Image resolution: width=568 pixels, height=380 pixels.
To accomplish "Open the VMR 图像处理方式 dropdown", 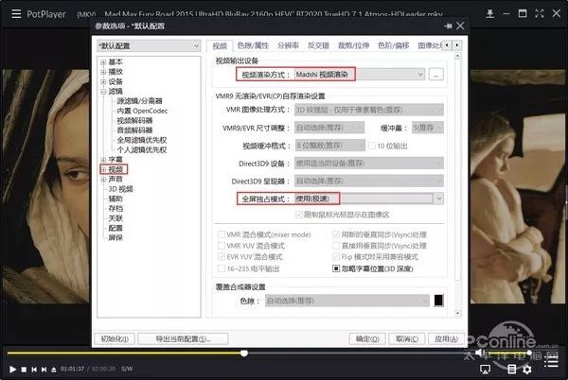I will (369, 110).
